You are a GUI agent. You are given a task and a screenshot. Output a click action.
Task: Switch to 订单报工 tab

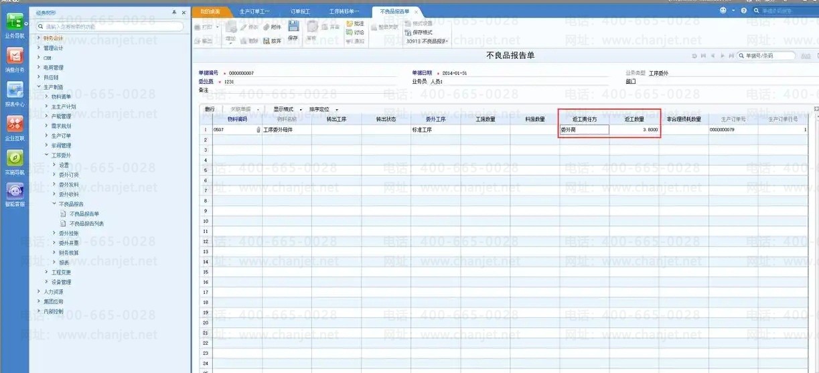click(300, 12)
